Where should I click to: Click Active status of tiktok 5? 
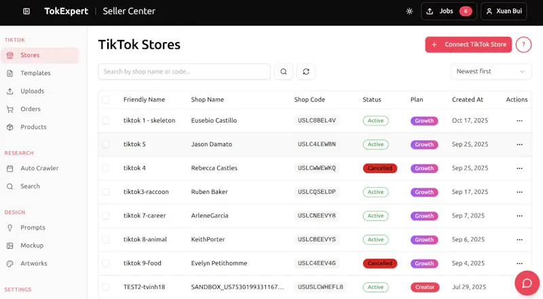(x=376, y=144)
